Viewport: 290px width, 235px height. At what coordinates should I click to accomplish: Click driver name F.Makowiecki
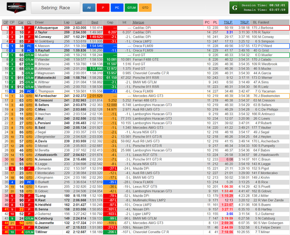pyautogui.click(x=46, y=78)
